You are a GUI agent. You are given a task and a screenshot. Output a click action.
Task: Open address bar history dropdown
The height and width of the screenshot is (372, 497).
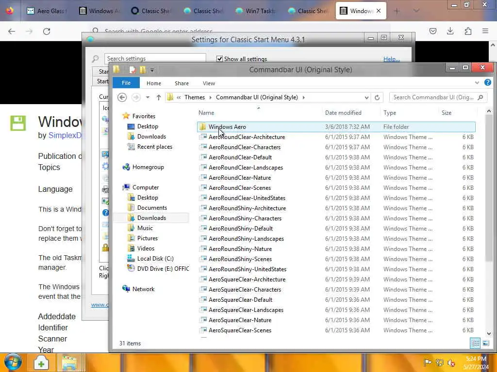click(x=366, y=97)
